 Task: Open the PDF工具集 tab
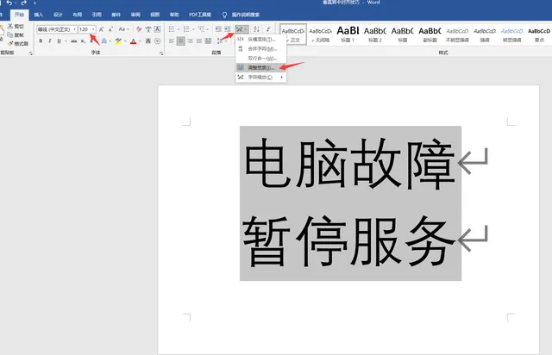(200, 15)
